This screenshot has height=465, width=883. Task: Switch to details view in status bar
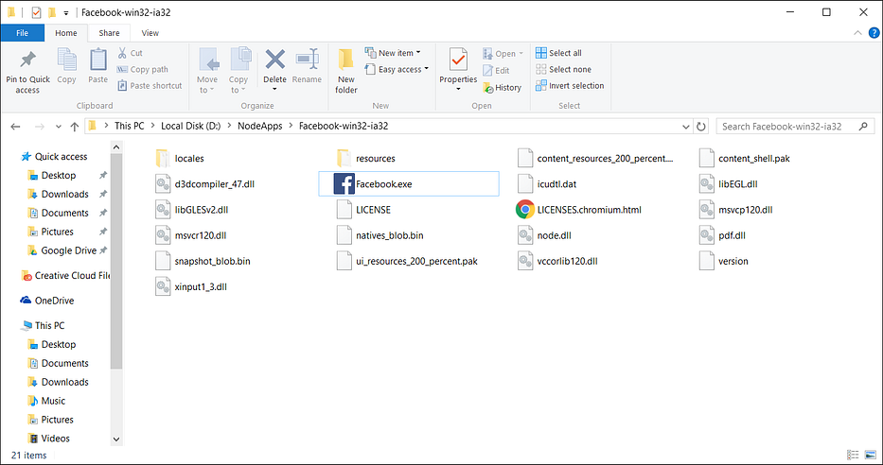(853, 455)
